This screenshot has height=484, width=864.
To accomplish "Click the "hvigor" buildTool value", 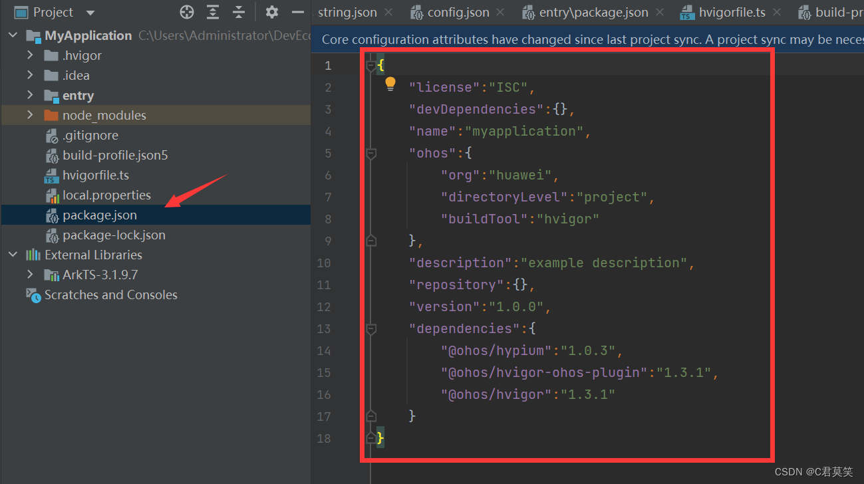I will (568, 219).
